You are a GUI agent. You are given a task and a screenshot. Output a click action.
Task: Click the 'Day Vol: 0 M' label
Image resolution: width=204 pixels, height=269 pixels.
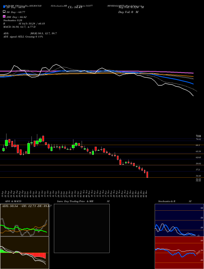click(128, 12)
